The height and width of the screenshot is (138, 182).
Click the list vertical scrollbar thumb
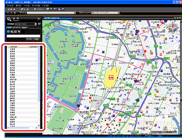pos(39,74)
